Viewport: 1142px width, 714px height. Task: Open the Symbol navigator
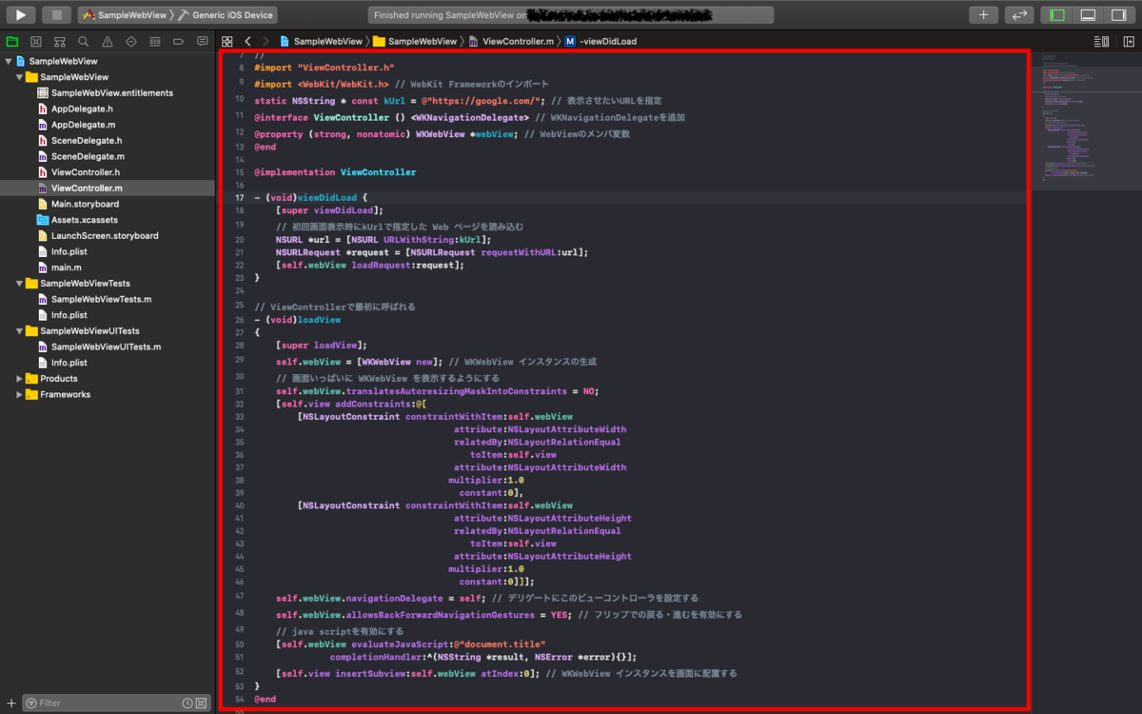pyautogui.click(x=60, y=41)
